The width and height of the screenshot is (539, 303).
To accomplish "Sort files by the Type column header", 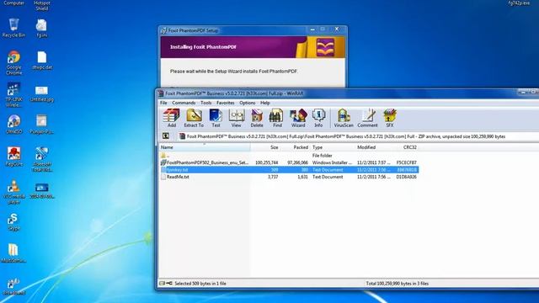I will click(x=332, y=147).
